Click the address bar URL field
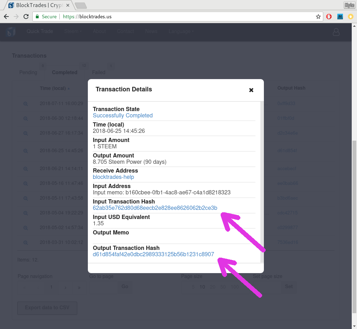Screen dimensions: 357x329 177,17
